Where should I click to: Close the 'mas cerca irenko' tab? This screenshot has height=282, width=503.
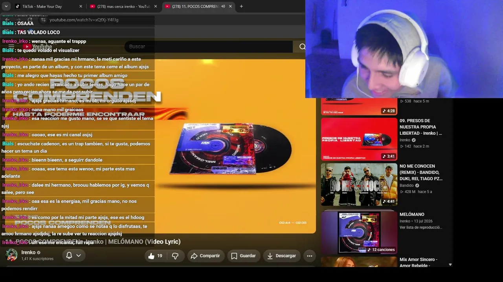pos(155,6)
